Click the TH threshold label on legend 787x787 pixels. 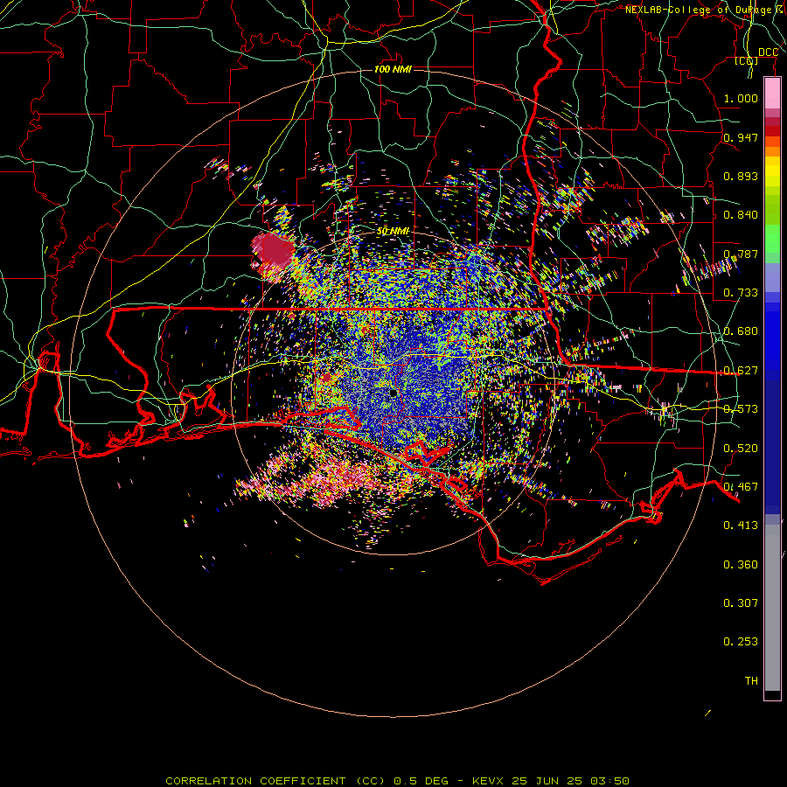(751, 680)
